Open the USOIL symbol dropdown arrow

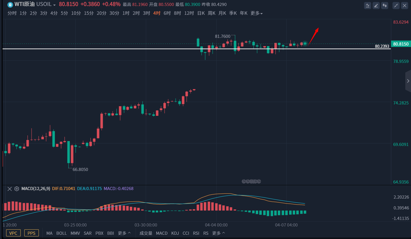pyautogui.click(x=54, y=5)
